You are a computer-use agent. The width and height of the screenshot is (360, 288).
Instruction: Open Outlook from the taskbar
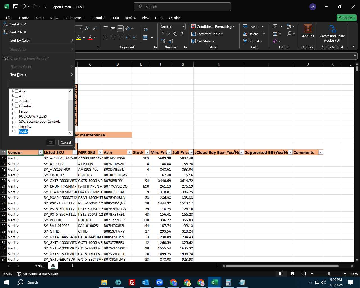[x=146, y=282]
